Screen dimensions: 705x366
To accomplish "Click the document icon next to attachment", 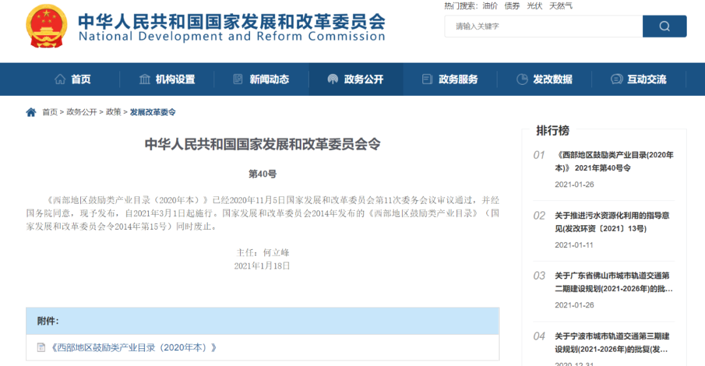I will (x=41, y=348).
